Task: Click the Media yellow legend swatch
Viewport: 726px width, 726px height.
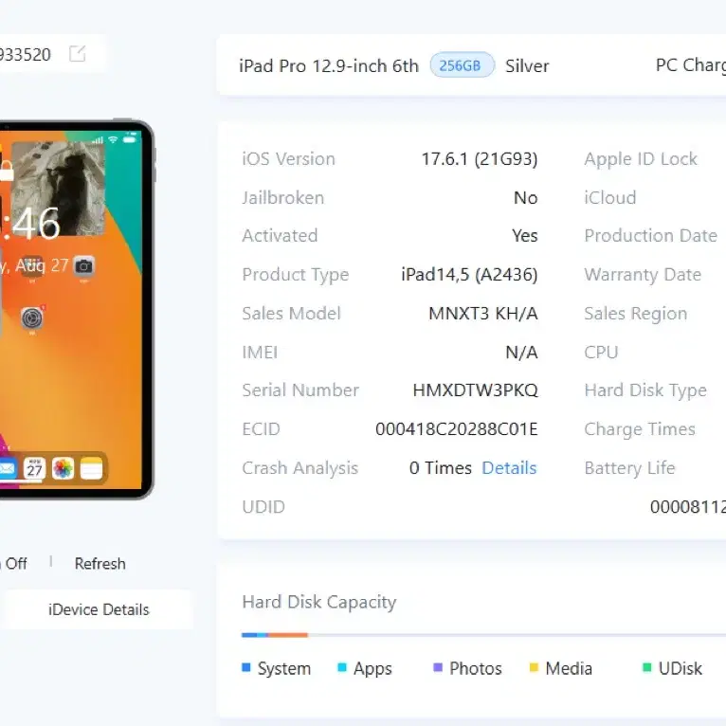Action: click(534, 667)
